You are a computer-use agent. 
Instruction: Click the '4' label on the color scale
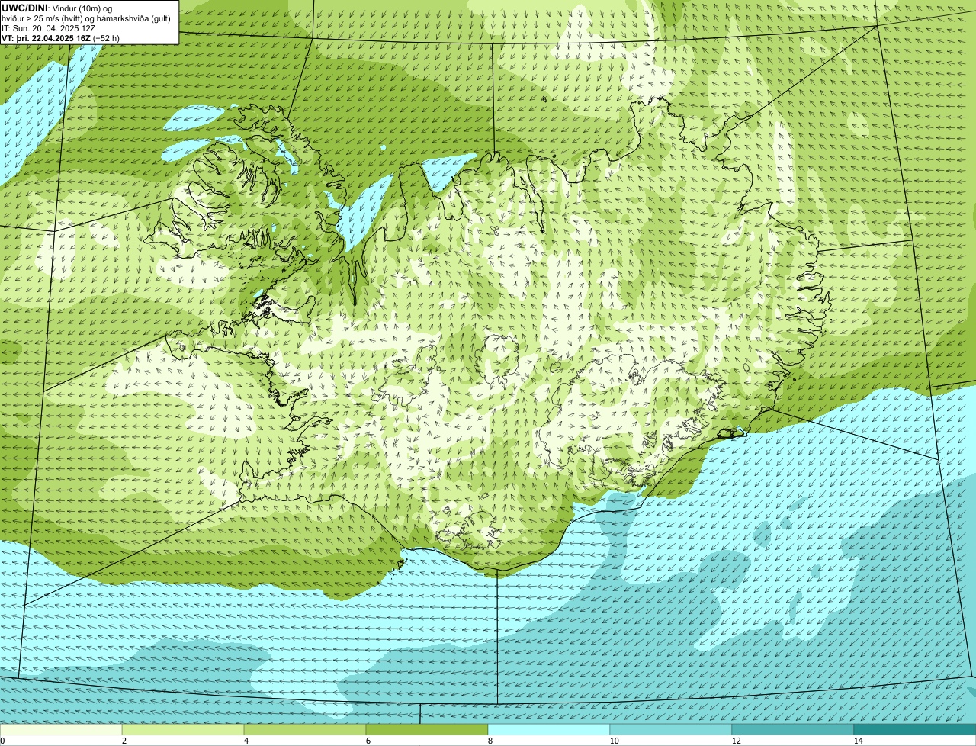pos(246,741)
